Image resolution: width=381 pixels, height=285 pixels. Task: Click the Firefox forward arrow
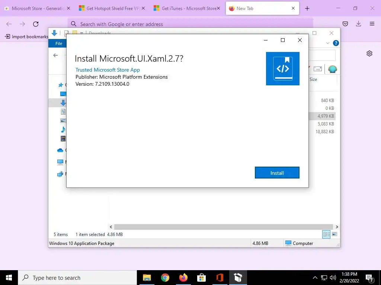click(x=22, y=24)
